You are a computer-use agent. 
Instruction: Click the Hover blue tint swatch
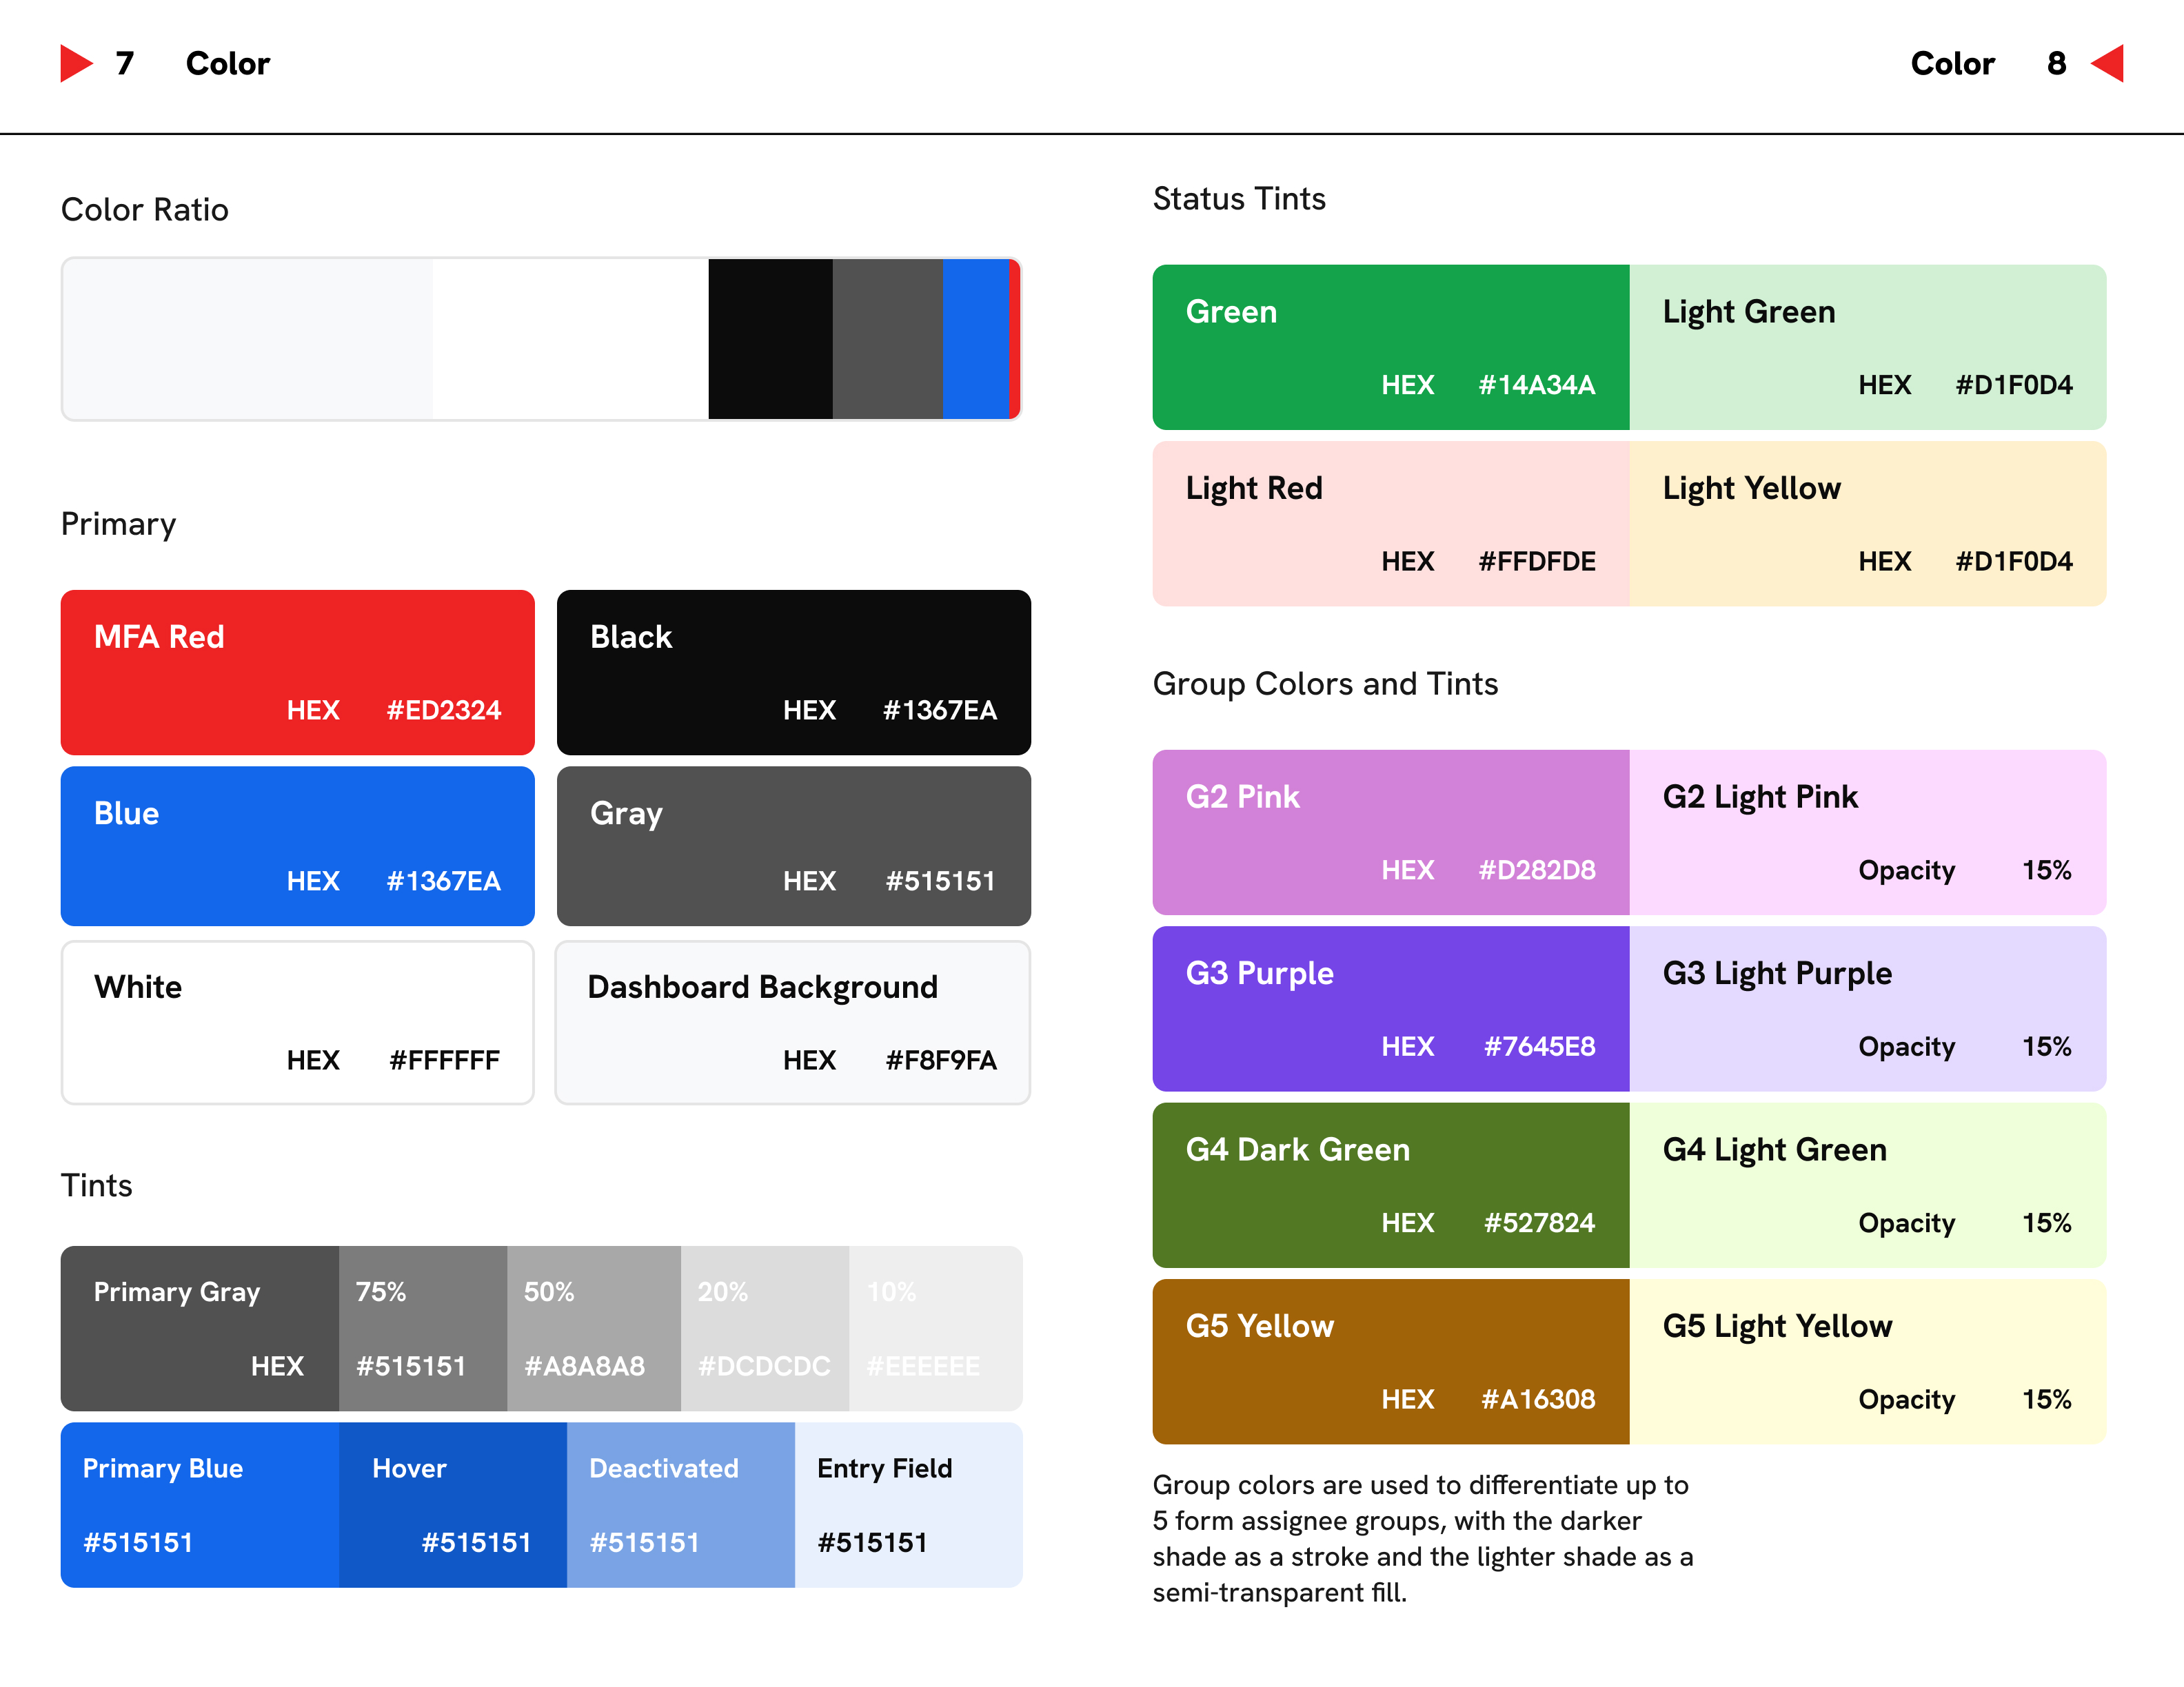click(x=452, y=1504)
